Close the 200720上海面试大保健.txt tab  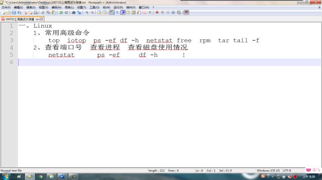(42, 19)
